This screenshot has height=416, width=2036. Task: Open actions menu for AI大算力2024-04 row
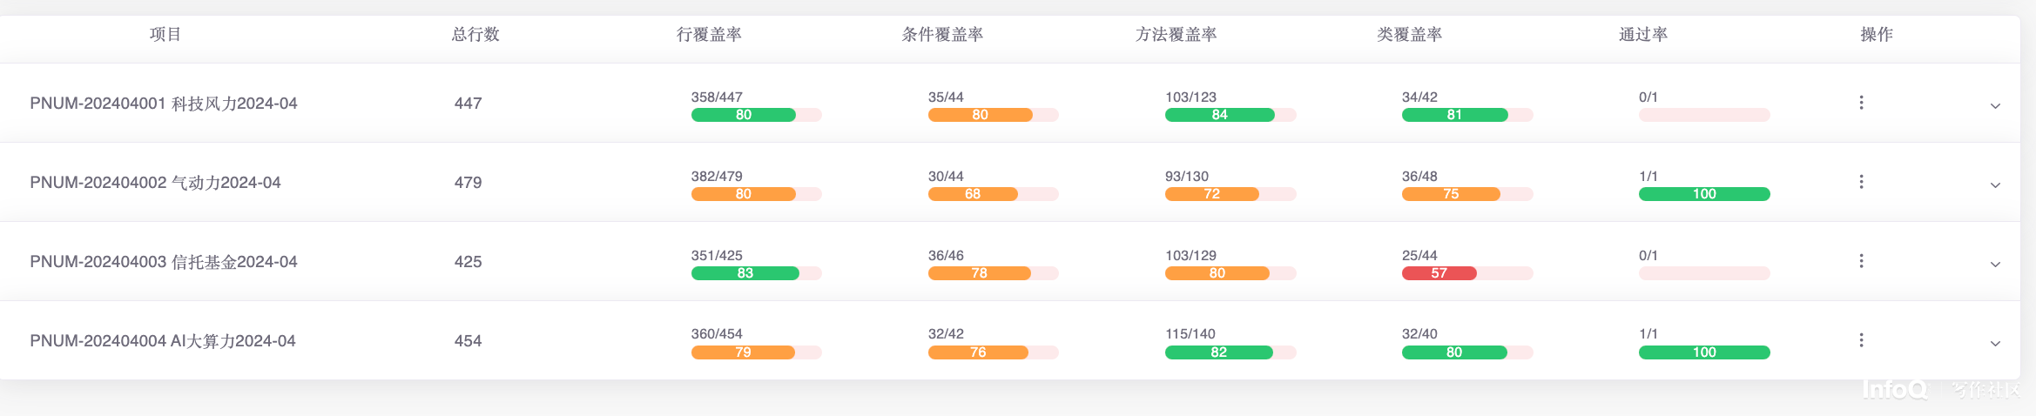(1861, 340)
